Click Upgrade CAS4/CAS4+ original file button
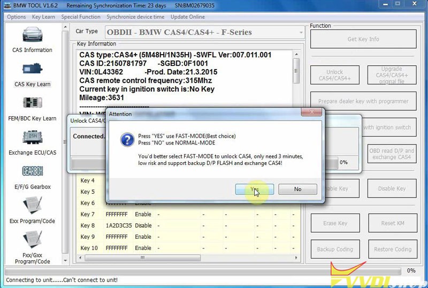 point(392,75)
